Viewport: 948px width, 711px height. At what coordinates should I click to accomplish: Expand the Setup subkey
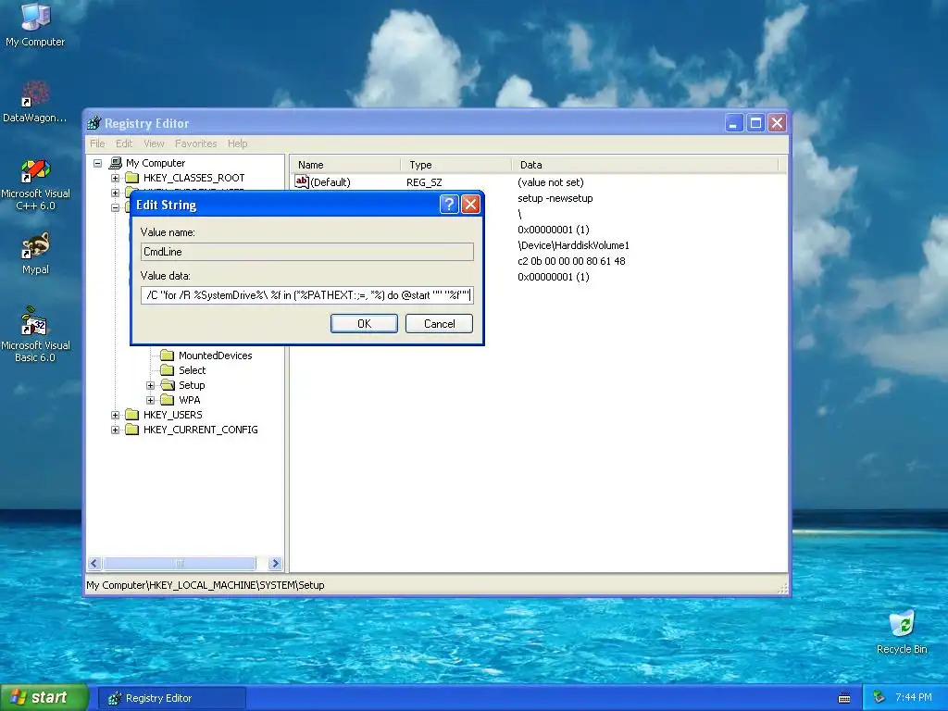click(151, 385)
